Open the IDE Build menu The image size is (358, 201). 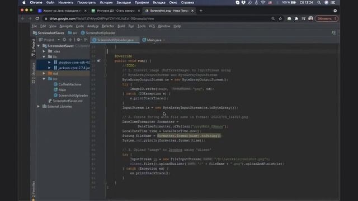121,26
